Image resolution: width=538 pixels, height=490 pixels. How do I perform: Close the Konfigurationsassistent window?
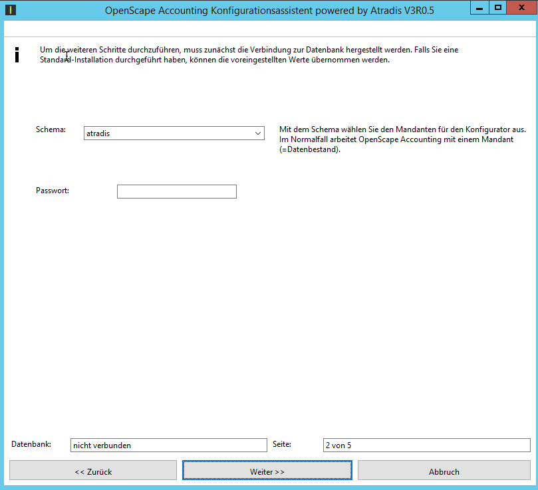click(x=521, y=7)
